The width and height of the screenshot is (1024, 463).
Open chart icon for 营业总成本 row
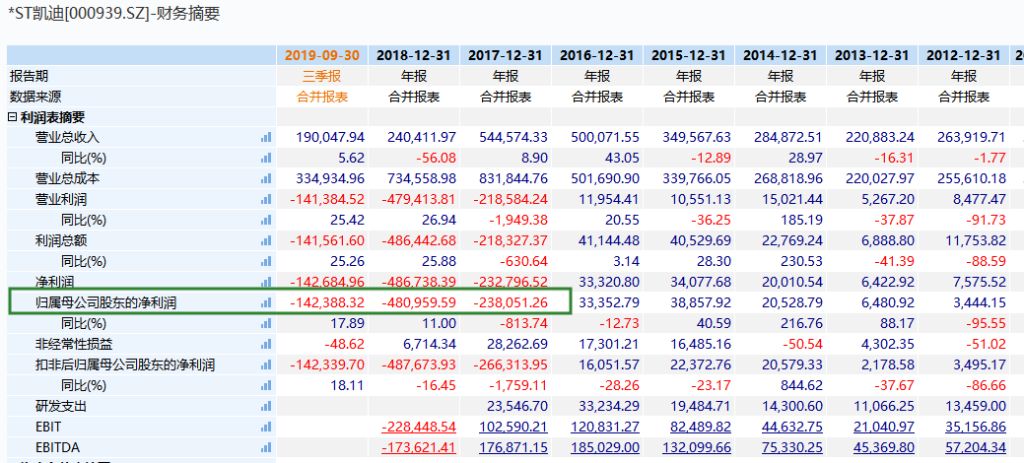(x=266, y=178)
